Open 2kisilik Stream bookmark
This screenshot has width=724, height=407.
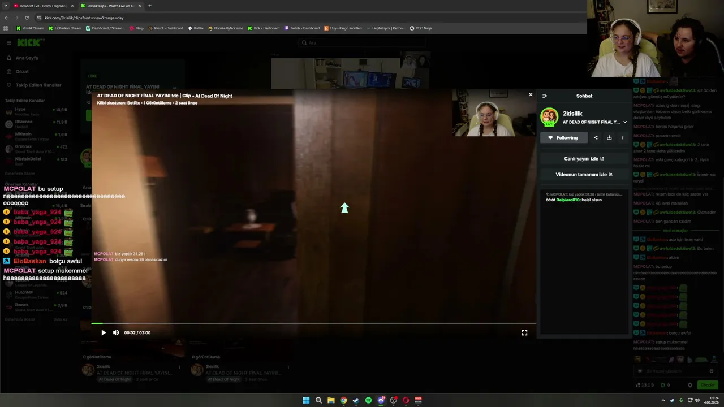pos(30,28)
